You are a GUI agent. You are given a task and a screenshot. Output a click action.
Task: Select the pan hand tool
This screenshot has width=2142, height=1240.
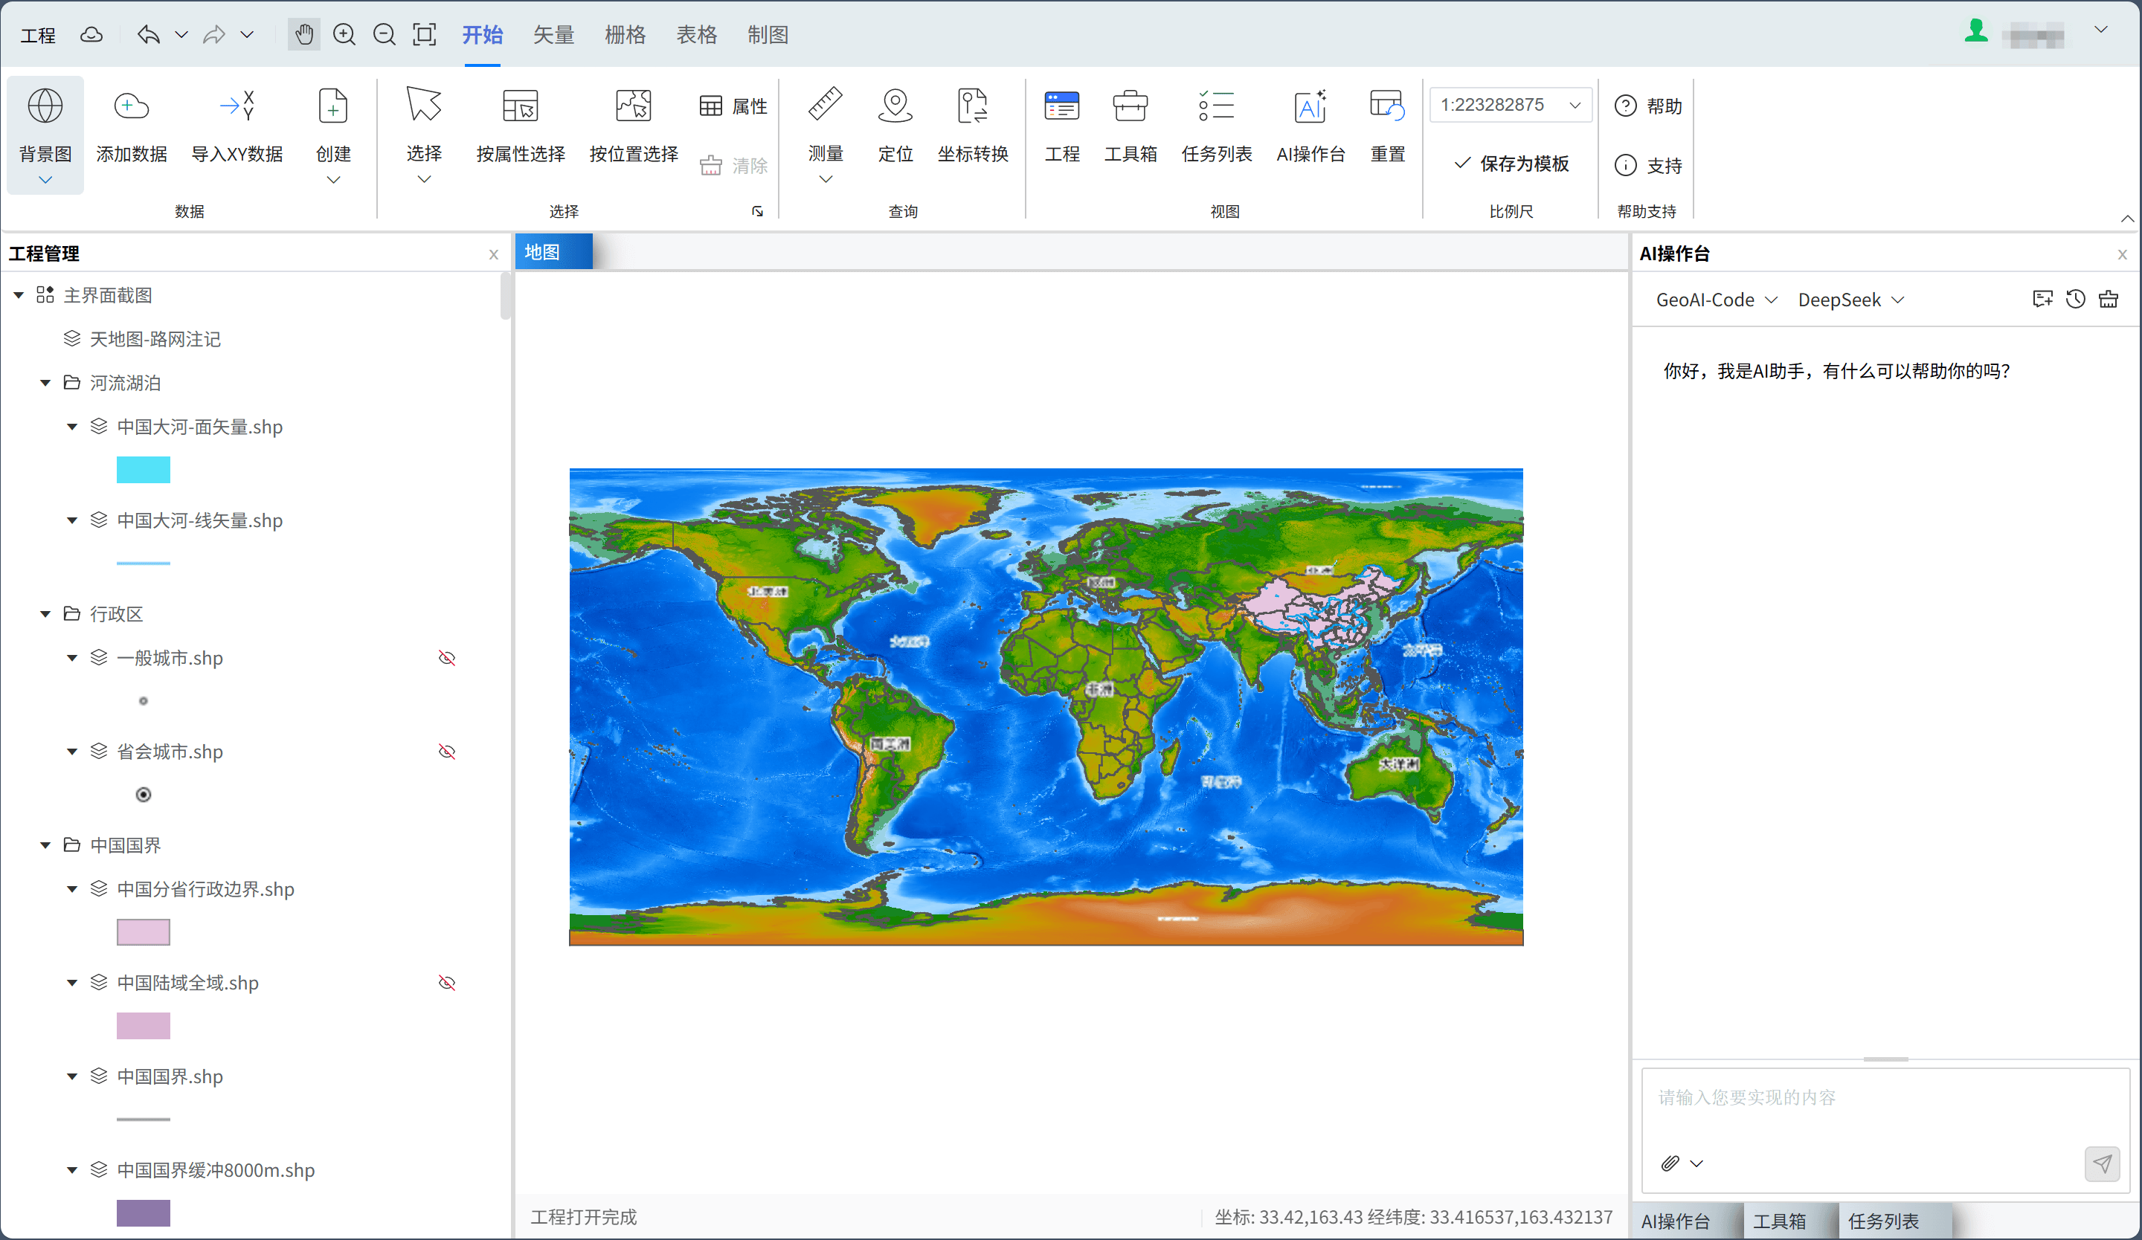(x=303, y=35)
